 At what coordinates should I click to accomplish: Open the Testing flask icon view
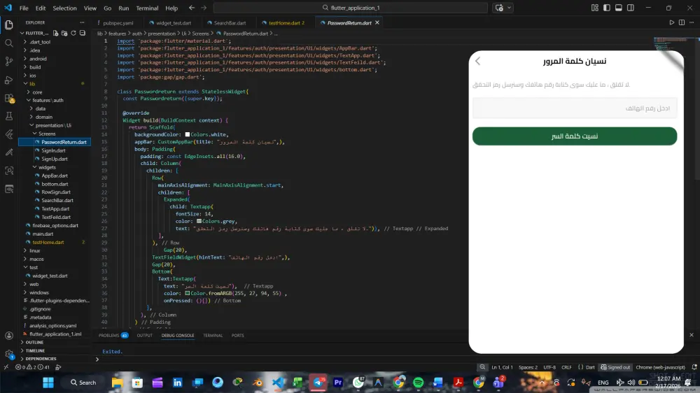pos(9,116)
